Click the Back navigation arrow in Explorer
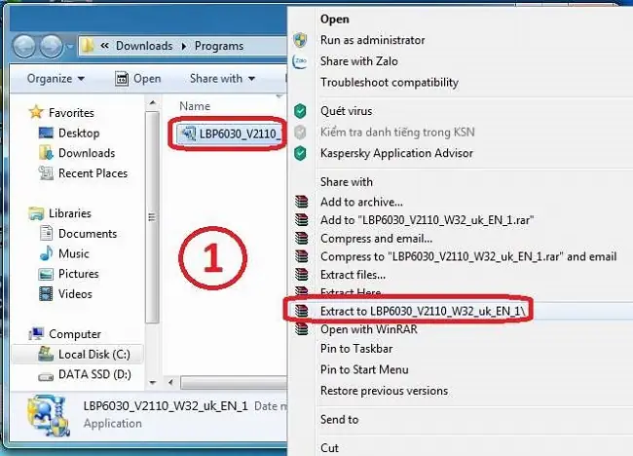The image size is (633, 456). [x=24, y=46]
